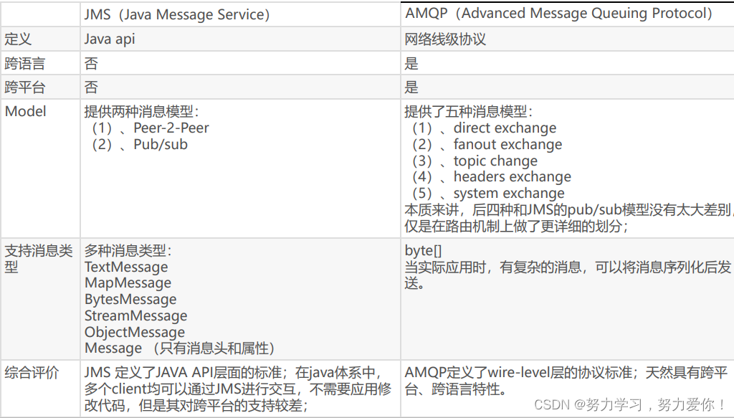Click the AMQP (Advanced Message Queuing Protocol) header

(559, 14)
